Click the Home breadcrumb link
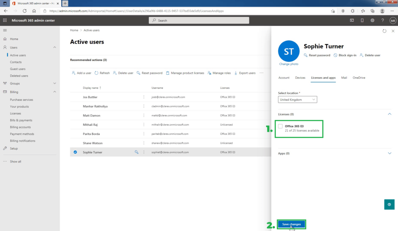398x231 pixels. tap(74, 30)
